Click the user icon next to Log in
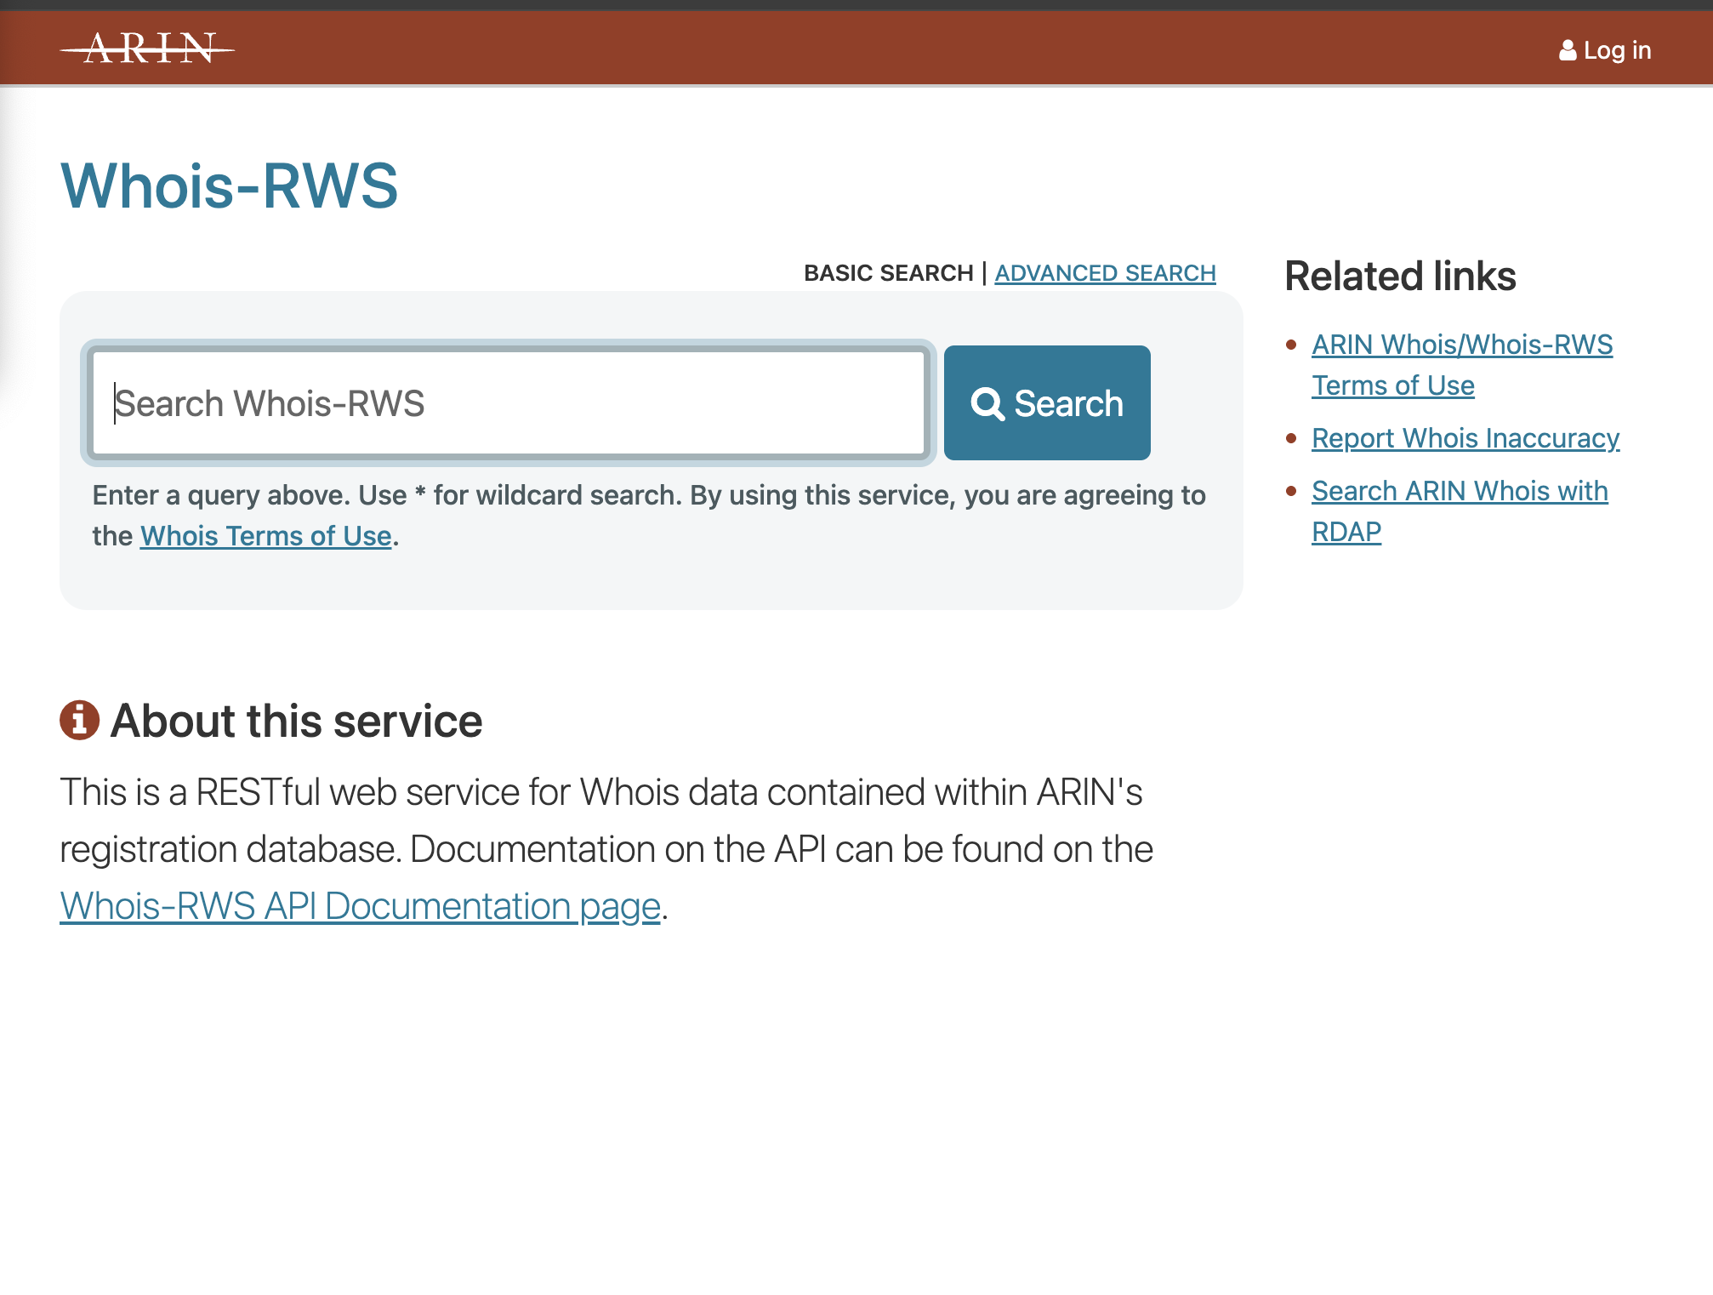Screen dimensions: 1713x1295 [x=1568, y=49]
